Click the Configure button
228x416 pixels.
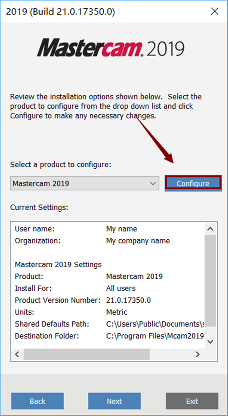[193, 183]
